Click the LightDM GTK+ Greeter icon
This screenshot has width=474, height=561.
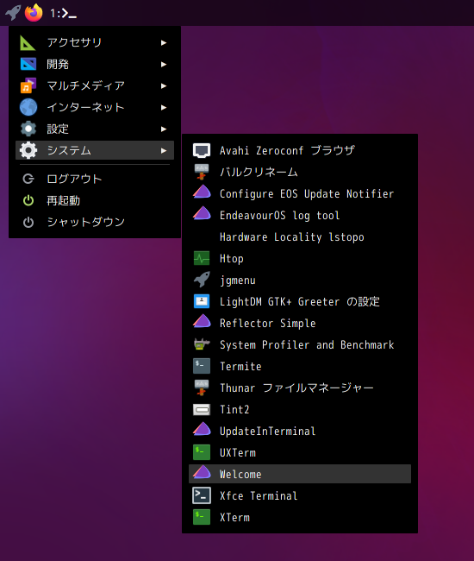pyautogui.click(x=202, y=301)
